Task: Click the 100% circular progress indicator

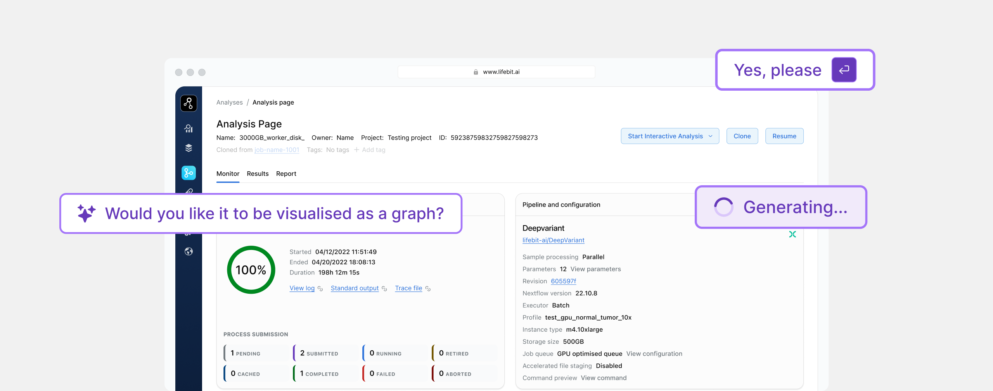Action: click(251, 270)
